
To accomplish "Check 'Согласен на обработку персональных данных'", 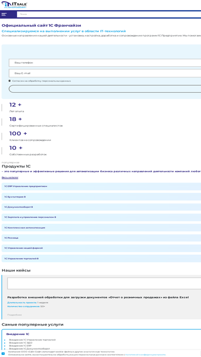I will (x=10, y=81).
